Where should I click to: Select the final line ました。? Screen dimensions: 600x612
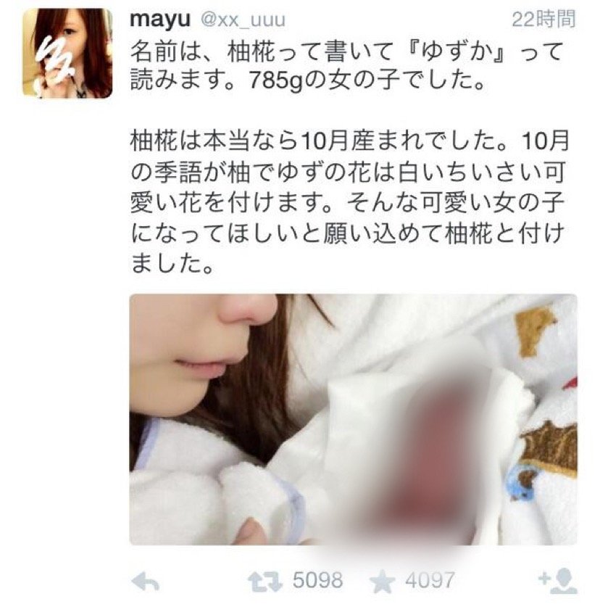172,262
